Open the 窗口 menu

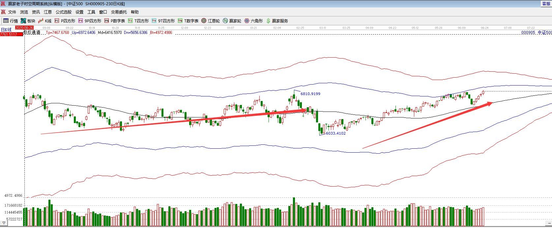click(x=103, y=12)
